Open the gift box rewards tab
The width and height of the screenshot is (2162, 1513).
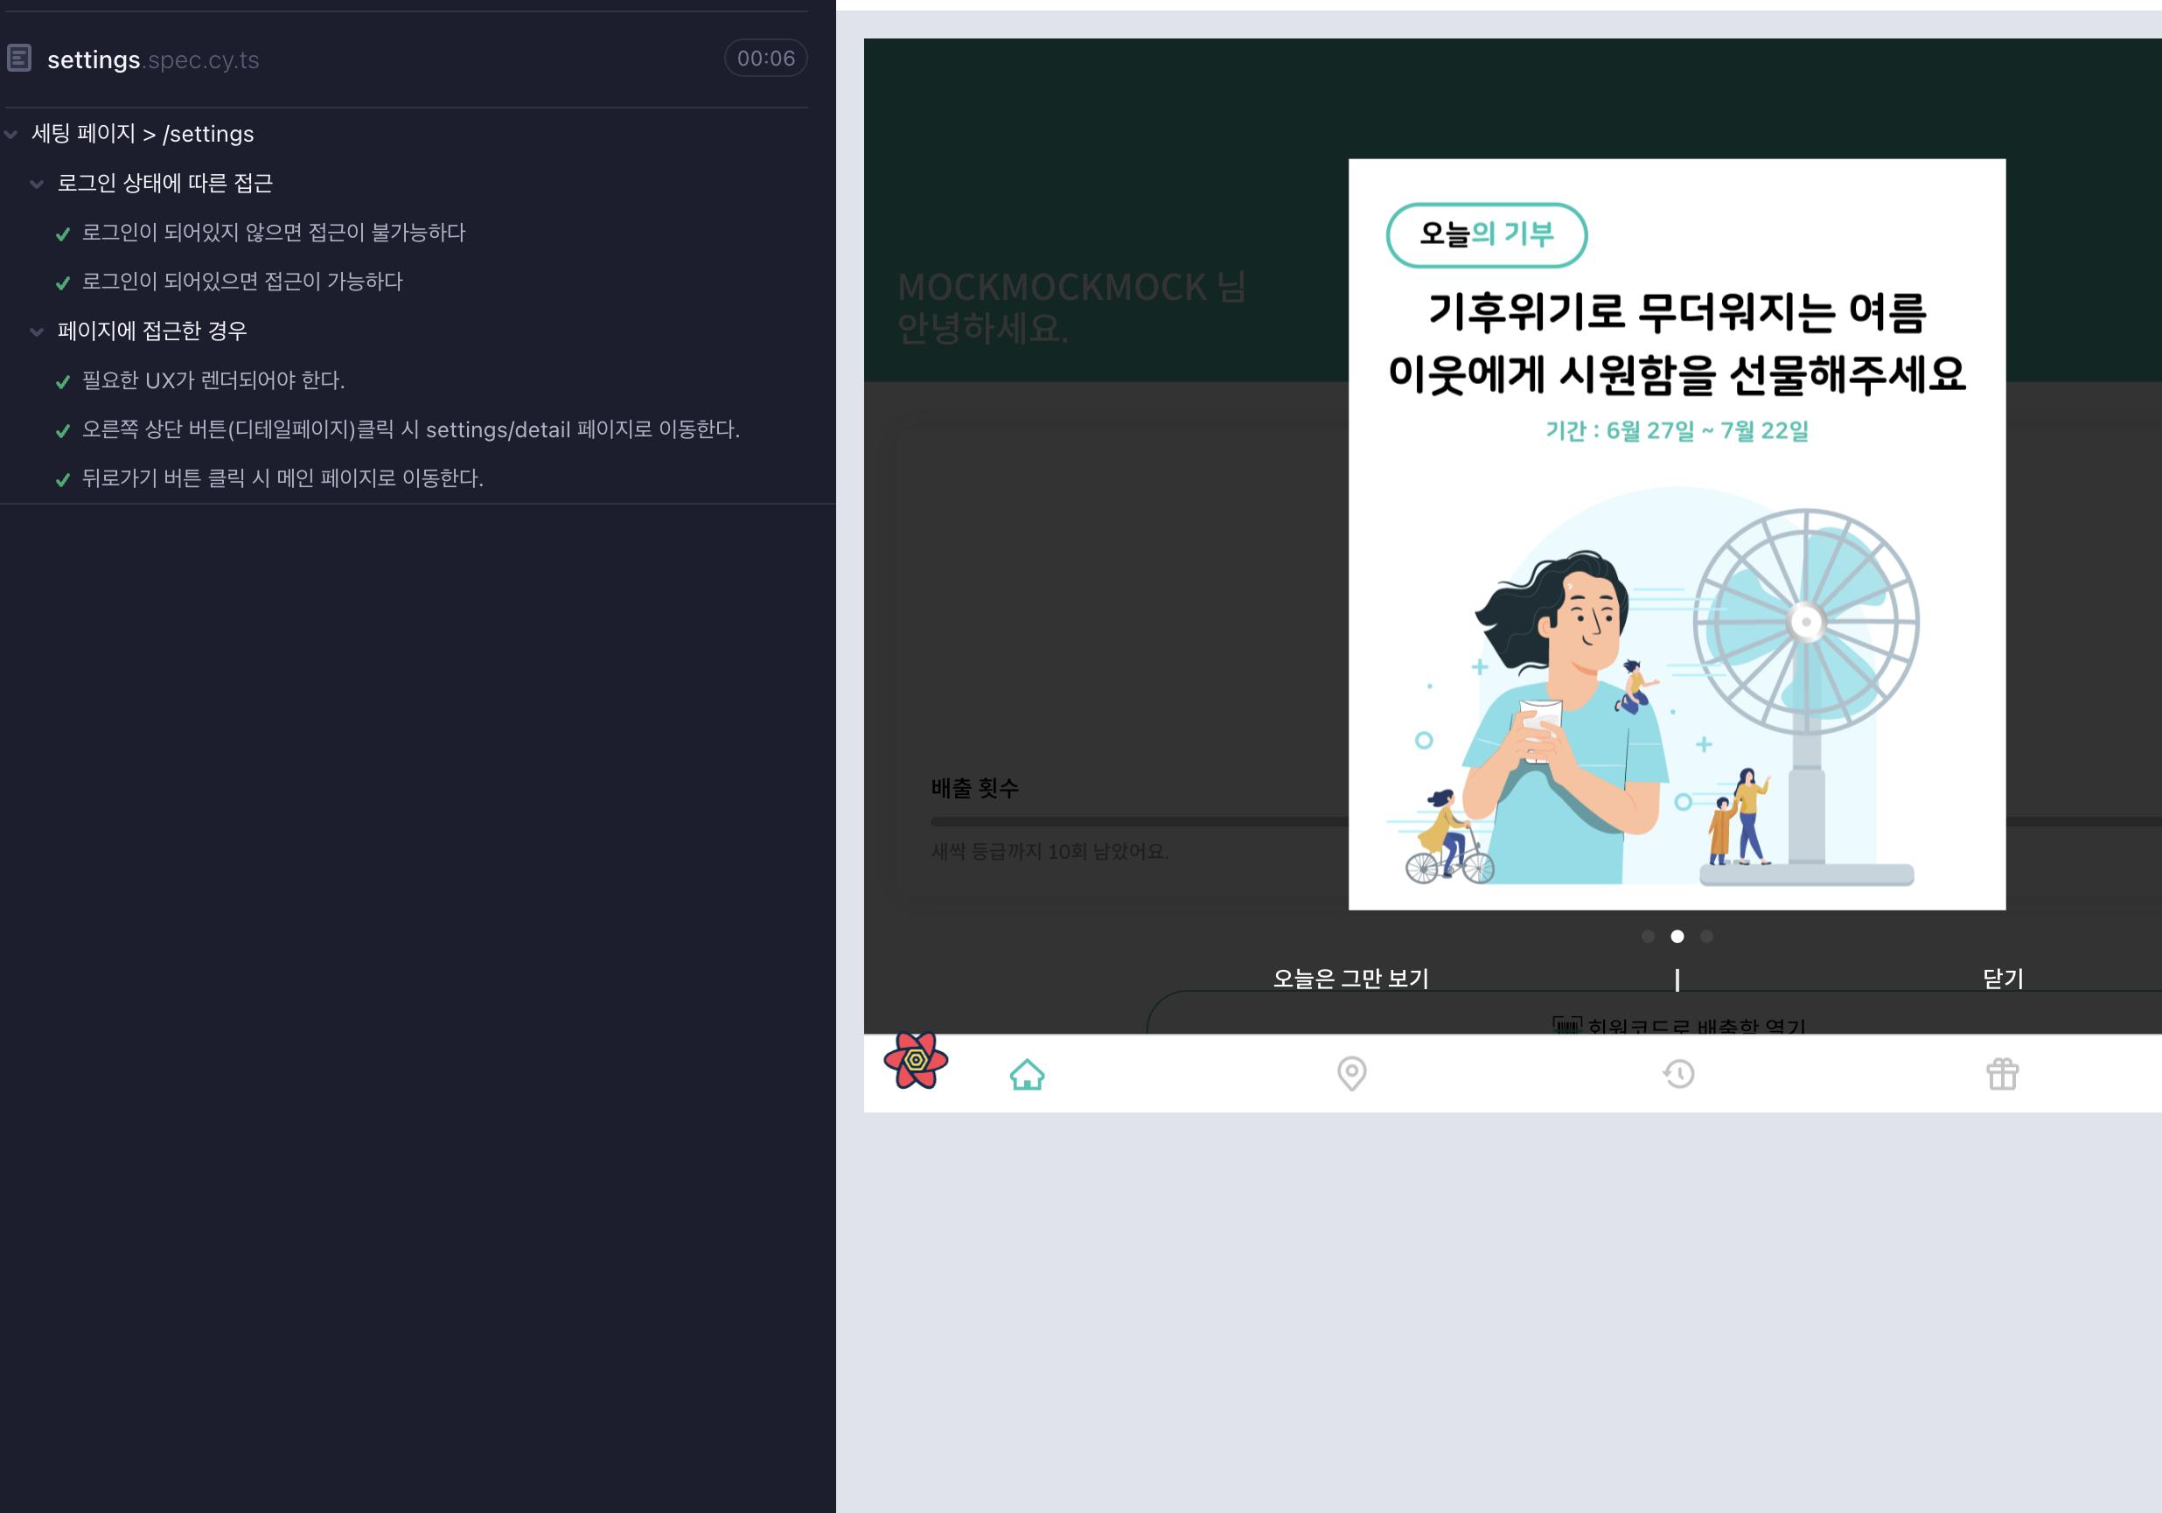2002,1073
